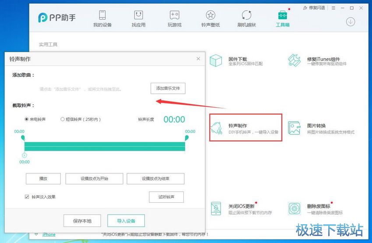Image resolution: width=372 pixels, height=243 pixels.
Task: Open the 关闭iOS更新 tool
Action: [x=241, y=208]
